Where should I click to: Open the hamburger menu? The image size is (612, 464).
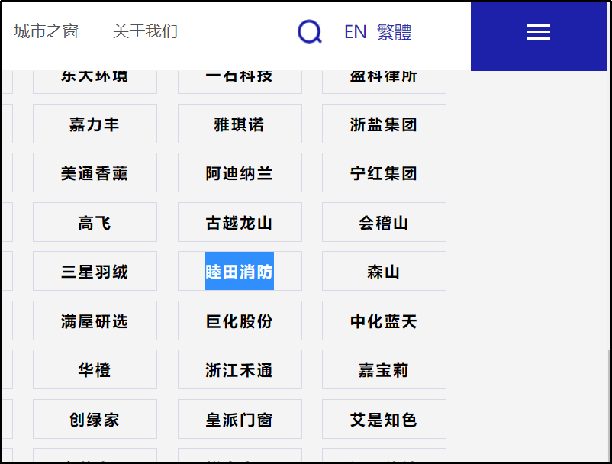pyautogui.click(x=538, y=31)
